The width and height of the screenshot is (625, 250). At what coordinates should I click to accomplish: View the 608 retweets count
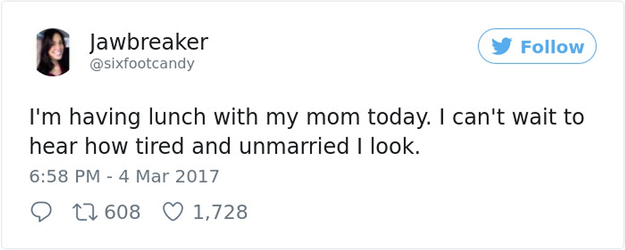point(122,212)
